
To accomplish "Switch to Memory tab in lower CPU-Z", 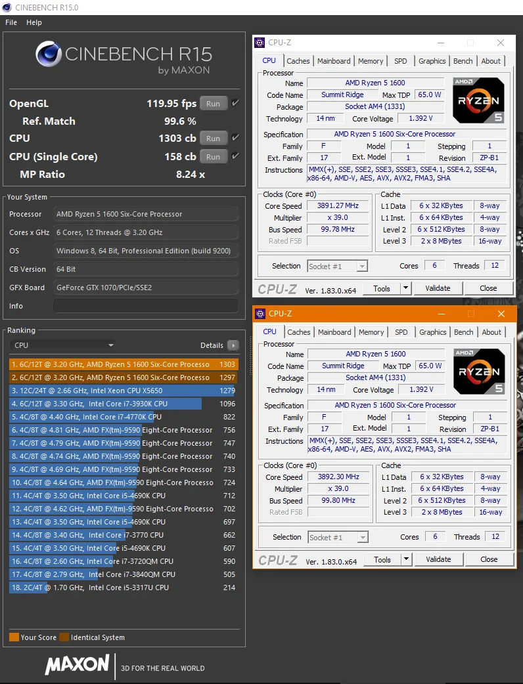I will pyautogui.click(x=371, y=332).
